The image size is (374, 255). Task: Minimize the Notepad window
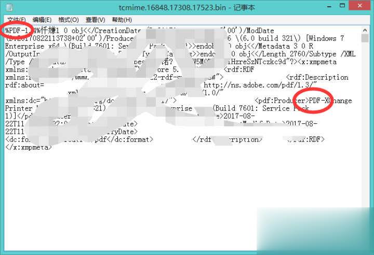[329, 6]
